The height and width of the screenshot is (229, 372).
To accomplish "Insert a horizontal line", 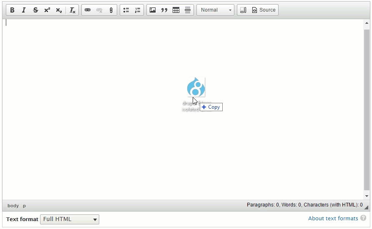I will (188, 10).
